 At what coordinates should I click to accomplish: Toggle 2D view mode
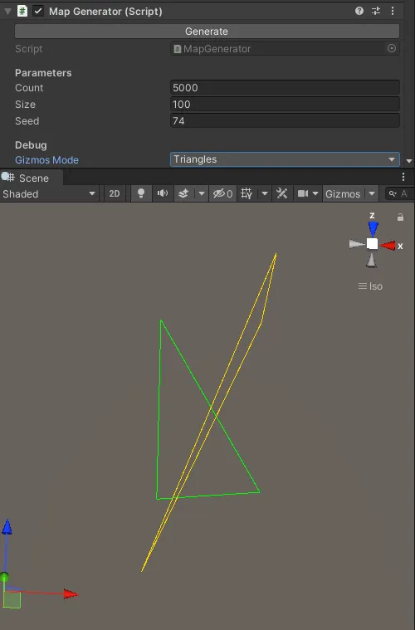click(115, 193)
